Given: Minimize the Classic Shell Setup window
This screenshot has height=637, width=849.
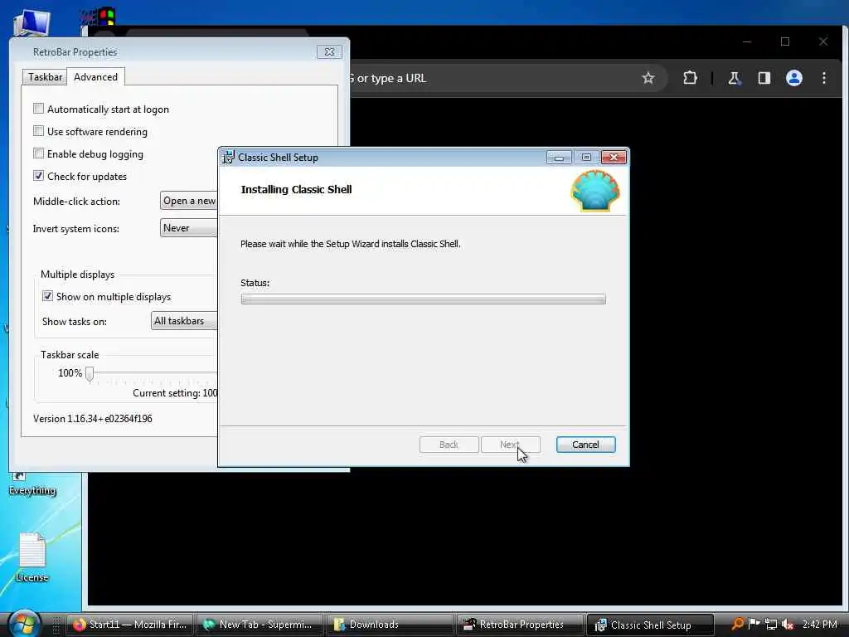Looking at the screenshot, I should pyautogui.click(x=559, y=157).
